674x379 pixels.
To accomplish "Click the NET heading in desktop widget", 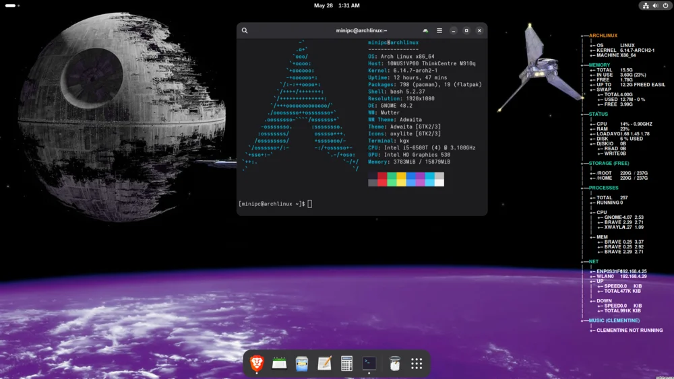I will 594,261.
